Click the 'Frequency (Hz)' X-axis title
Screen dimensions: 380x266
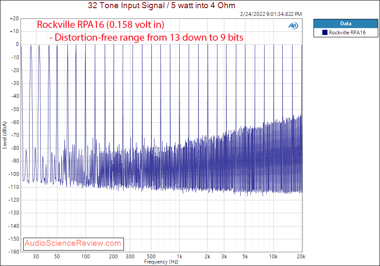[x=161, y=262]
